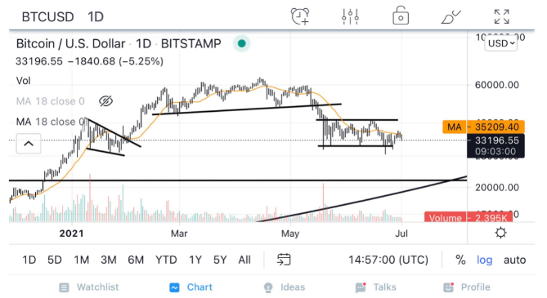Click the padlock icon in top toolbar
The image size is (547, 298).
click(x=401, y=16)
